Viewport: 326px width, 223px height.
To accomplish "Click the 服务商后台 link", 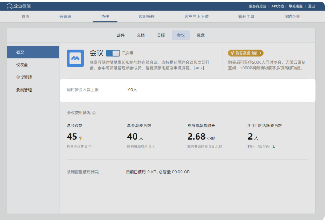I will 257,6.
